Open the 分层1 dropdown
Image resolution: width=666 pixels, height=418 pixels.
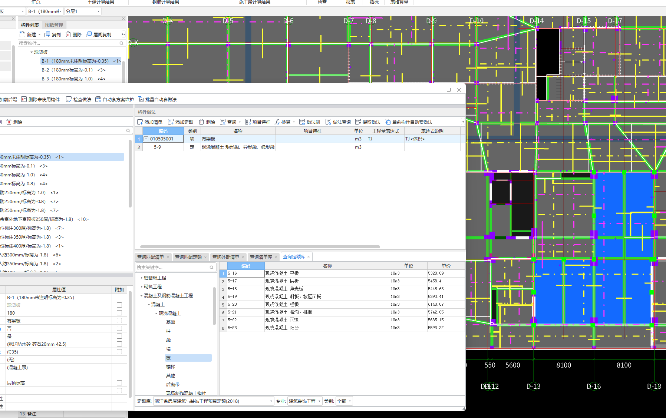tap(83, 11)
